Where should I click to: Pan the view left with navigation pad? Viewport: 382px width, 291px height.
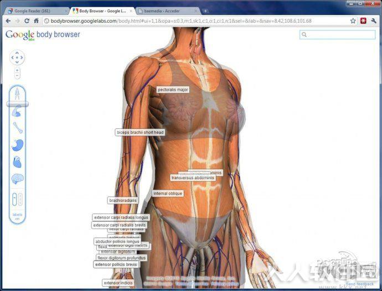12,58
